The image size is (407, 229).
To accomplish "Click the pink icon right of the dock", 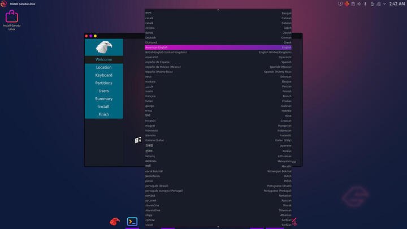I will pyautogui.click(x=295, y=222).
